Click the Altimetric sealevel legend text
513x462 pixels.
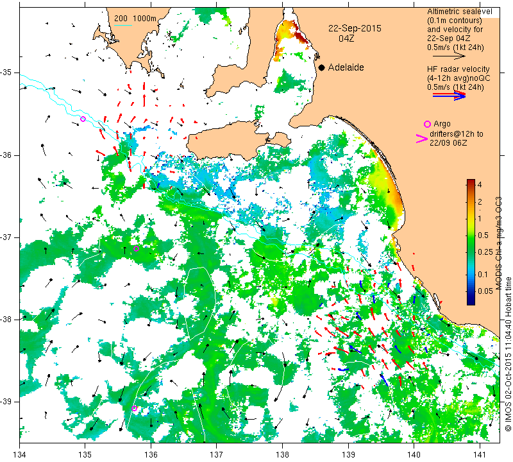tap(459, 12)
